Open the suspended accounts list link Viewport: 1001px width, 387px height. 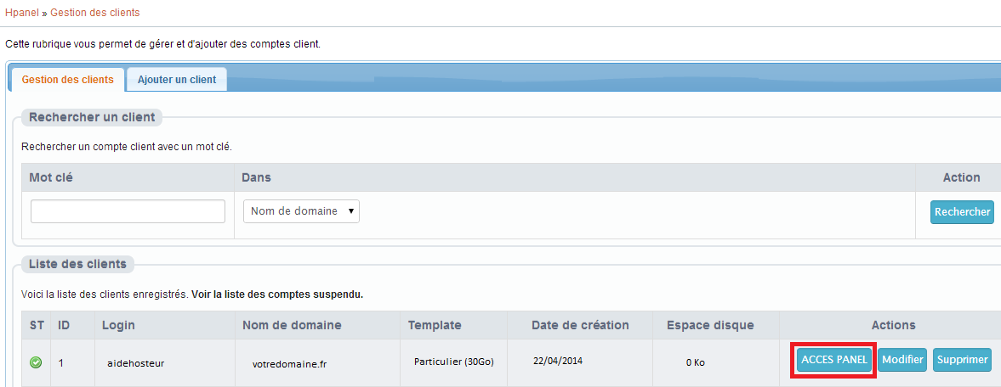pyautogui.click(x=277, y=294)
